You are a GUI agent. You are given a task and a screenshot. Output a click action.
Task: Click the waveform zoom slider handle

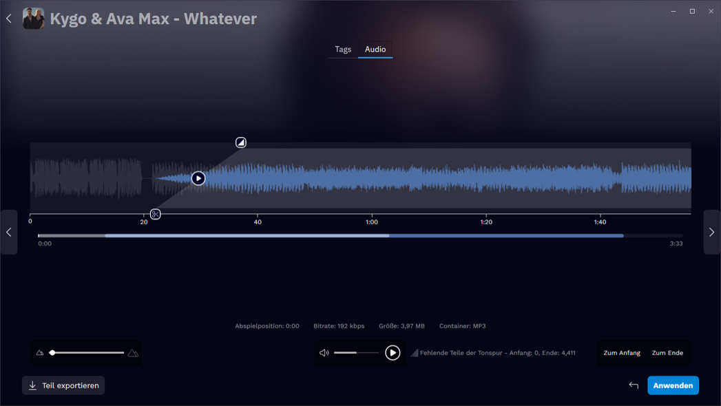[x=52, y=353]
